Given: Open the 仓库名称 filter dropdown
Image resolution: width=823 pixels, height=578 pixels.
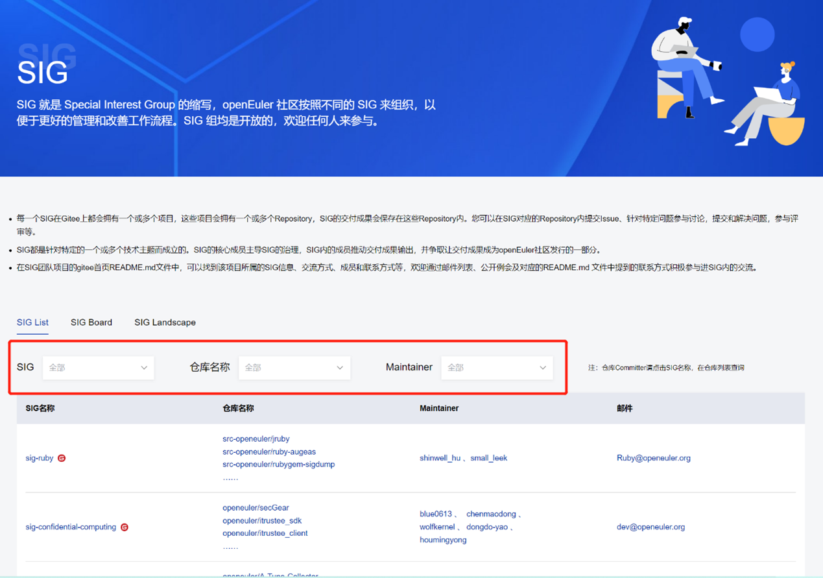Looking at the screenshot, I should (294, 368).
